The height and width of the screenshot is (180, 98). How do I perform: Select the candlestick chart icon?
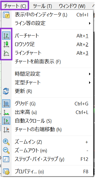(6, 44)
